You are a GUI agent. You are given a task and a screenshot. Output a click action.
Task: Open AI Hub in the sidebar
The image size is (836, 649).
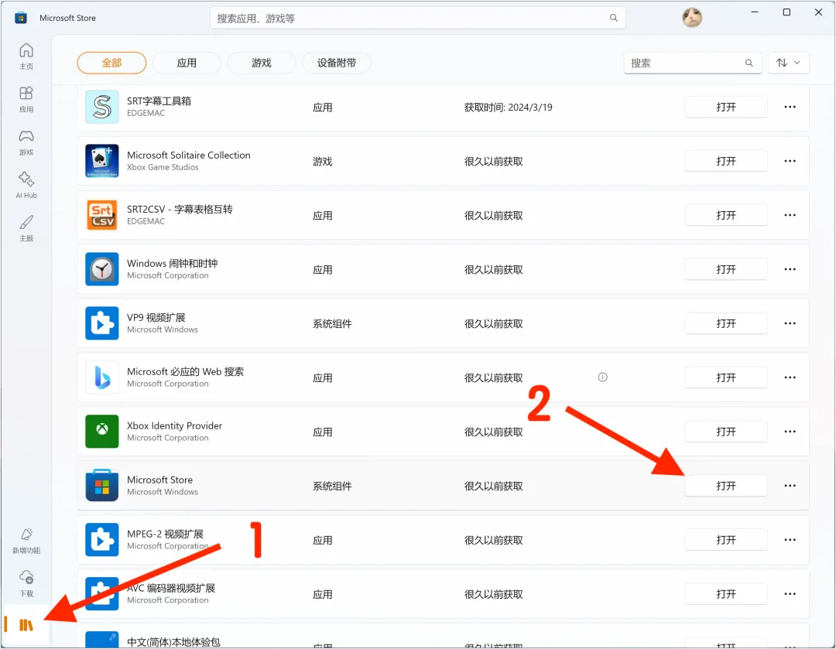tap(26, 185)
